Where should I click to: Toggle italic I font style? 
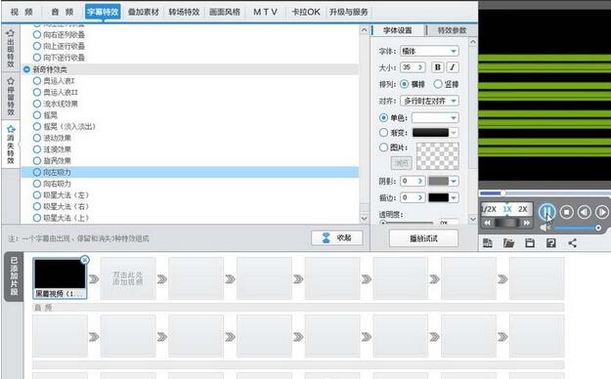[x=453, y=67]
